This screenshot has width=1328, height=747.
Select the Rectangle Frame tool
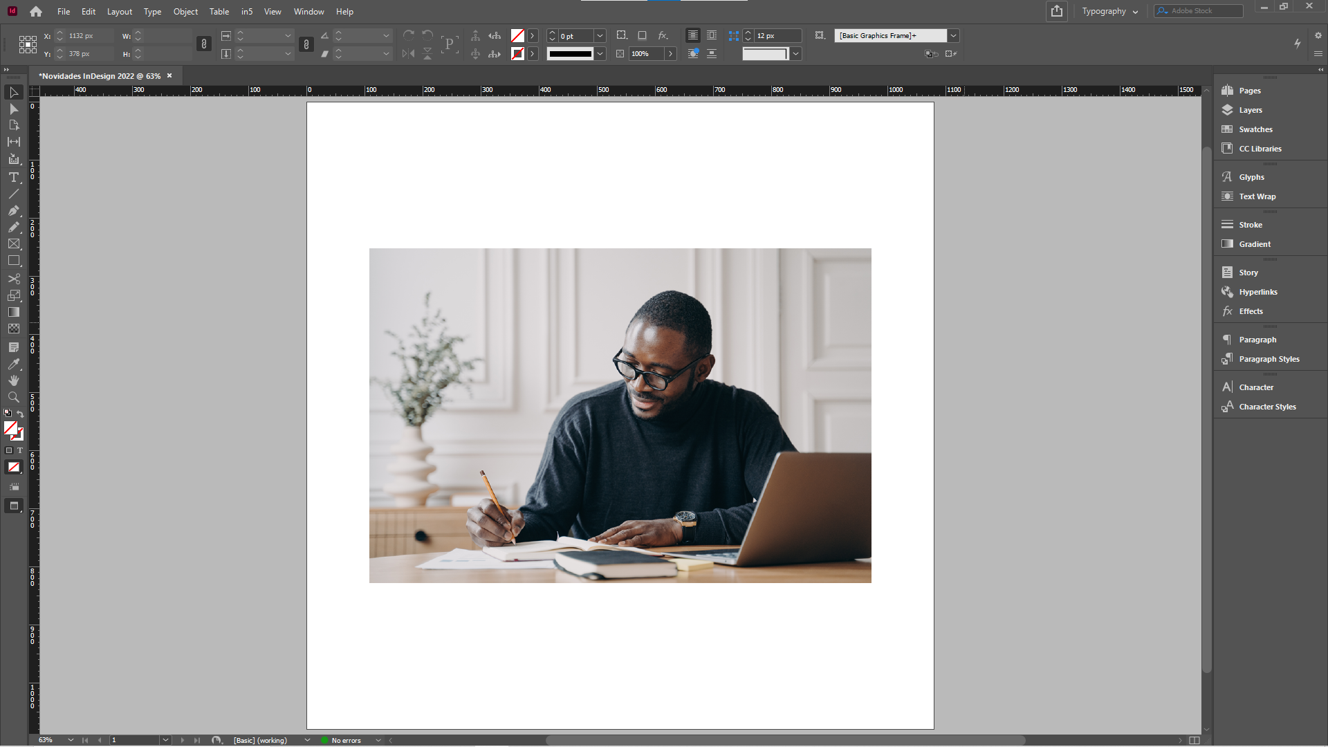(13, 244)
